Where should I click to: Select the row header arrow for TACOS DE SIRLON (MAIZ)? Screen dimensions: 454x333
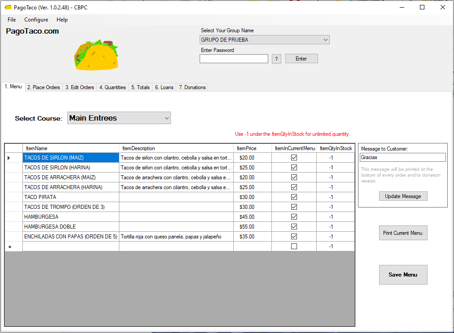(13, 158)
